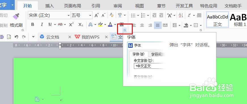
Task: Open the clipboard pane launcher
Action: [22, 30]
